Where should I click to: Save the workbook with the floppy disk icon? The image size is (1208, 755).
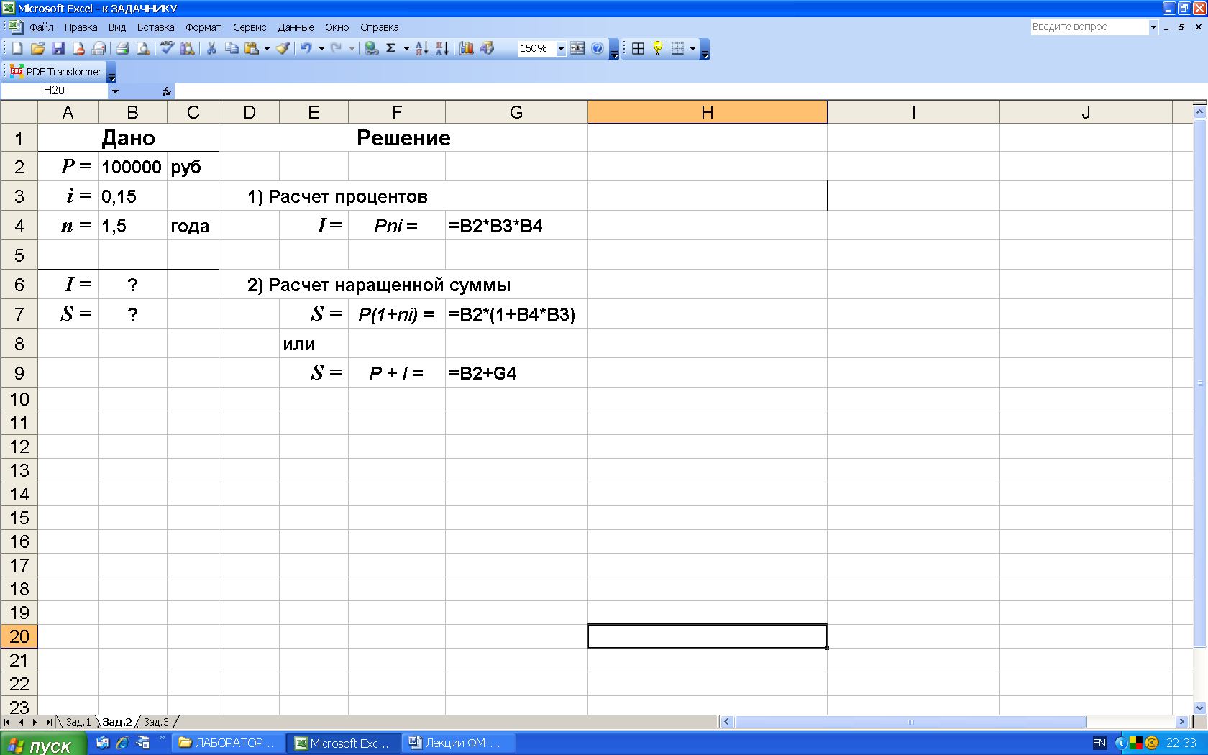coord(58,48)
